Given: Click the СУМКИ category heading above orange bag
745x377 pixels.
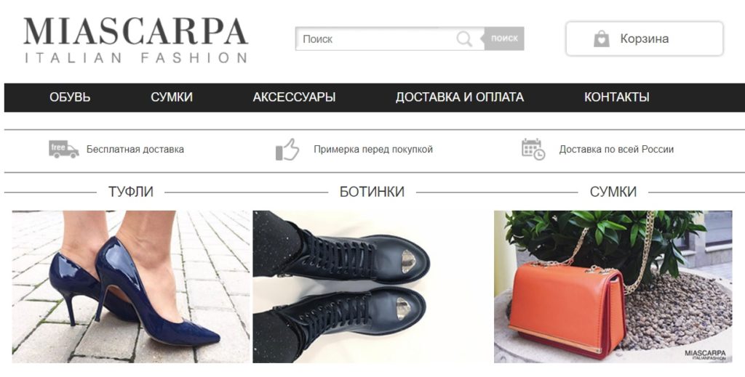Looking at the screenshot, I should (613, 192).
